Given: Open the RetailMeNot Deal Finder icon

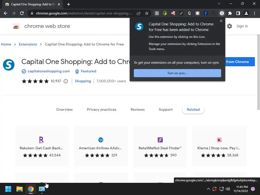Looking at the screenshot, I should [160, 140].
